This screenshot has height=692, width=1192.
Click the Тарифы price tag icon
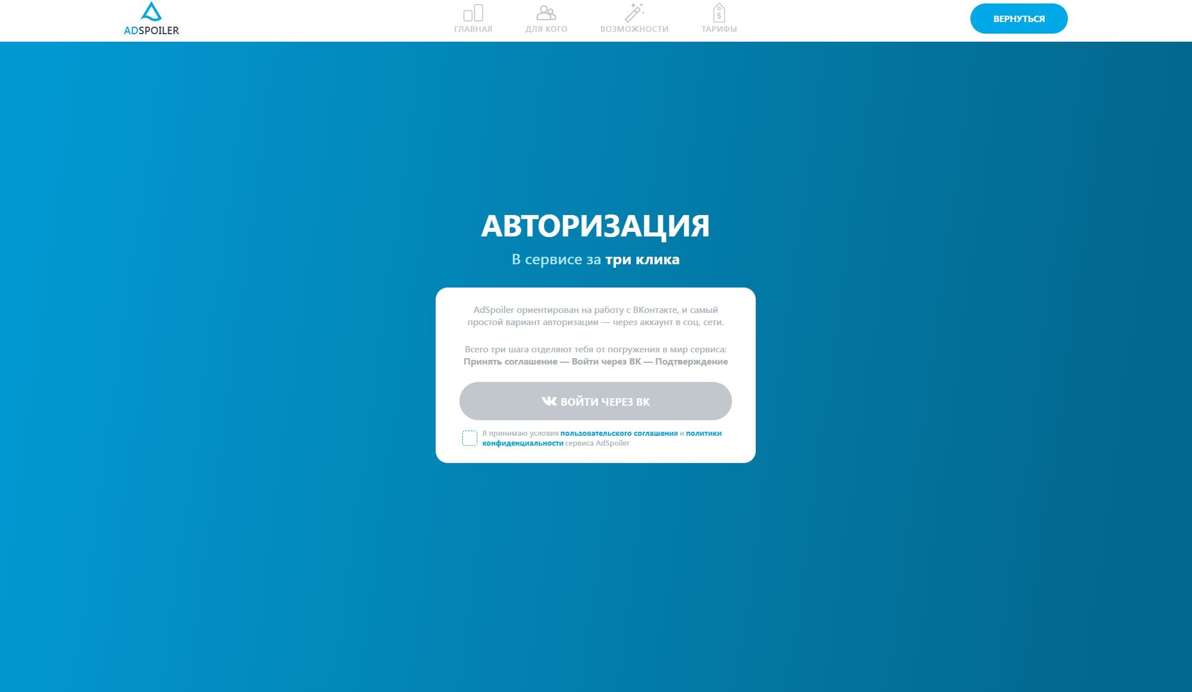[719, 13]
